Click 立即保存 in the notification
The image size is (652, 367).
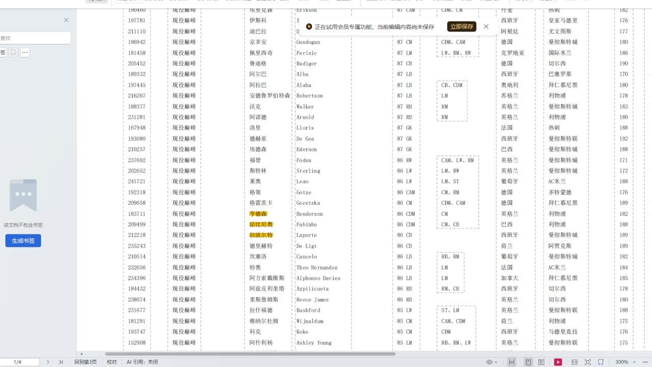click(461, 27)
